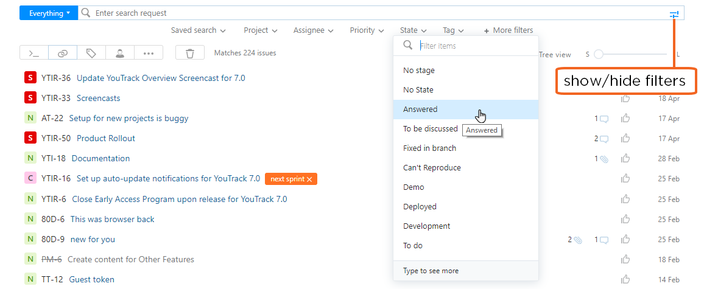Click the link issues chain icon
The width and height of the screenshot is (704, 289).
[63, 54]
